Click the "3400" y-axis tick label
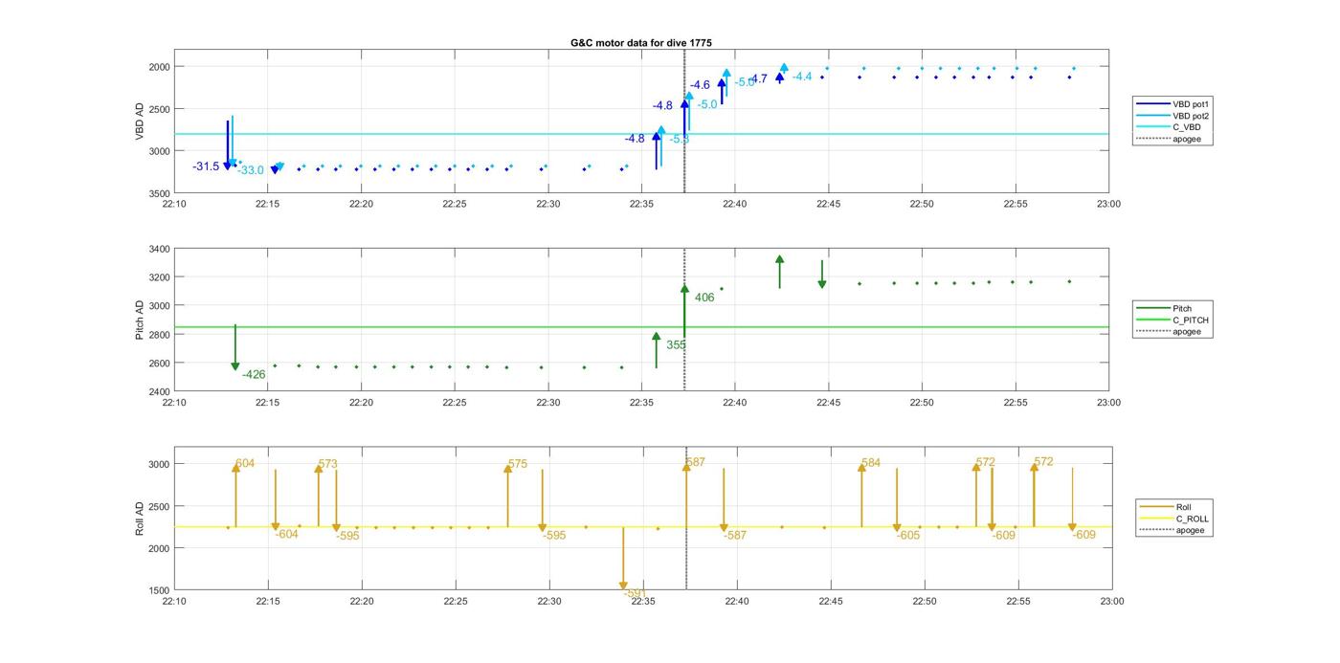 [158, 249]
